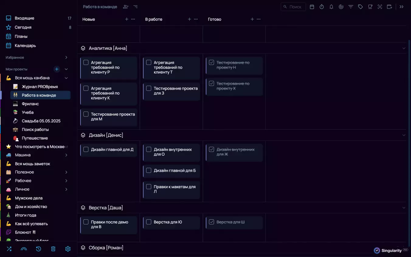The image size is (411, 257).
Task: Open the sort icon next to share icon
Action: [136, 7]
